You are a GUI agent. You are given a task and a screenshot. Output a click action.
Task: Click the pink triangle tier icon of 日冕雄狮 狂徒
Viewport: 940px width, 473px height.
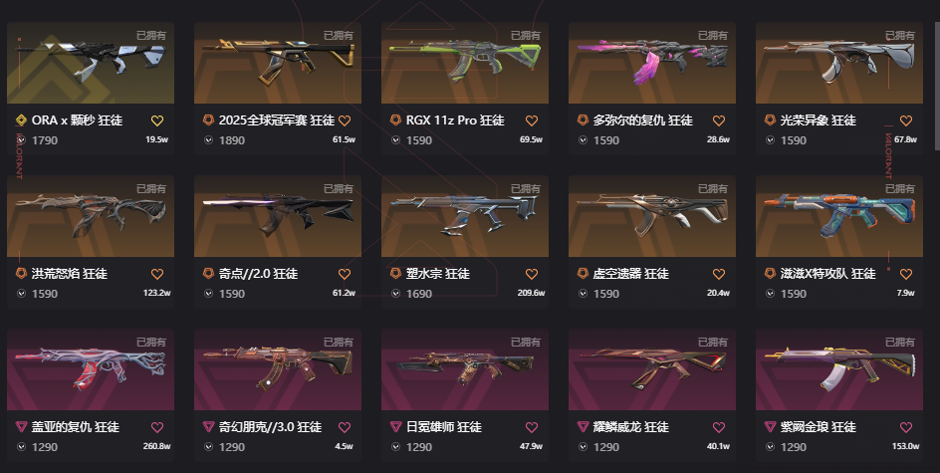[x=395, y=427]
